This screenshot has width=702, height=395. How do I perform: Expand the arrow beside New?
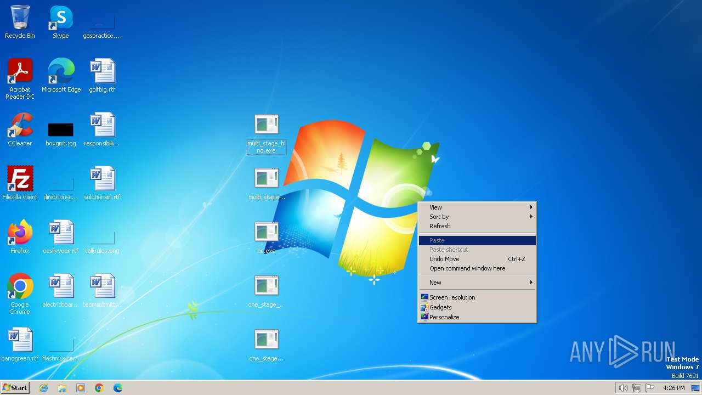531,283
